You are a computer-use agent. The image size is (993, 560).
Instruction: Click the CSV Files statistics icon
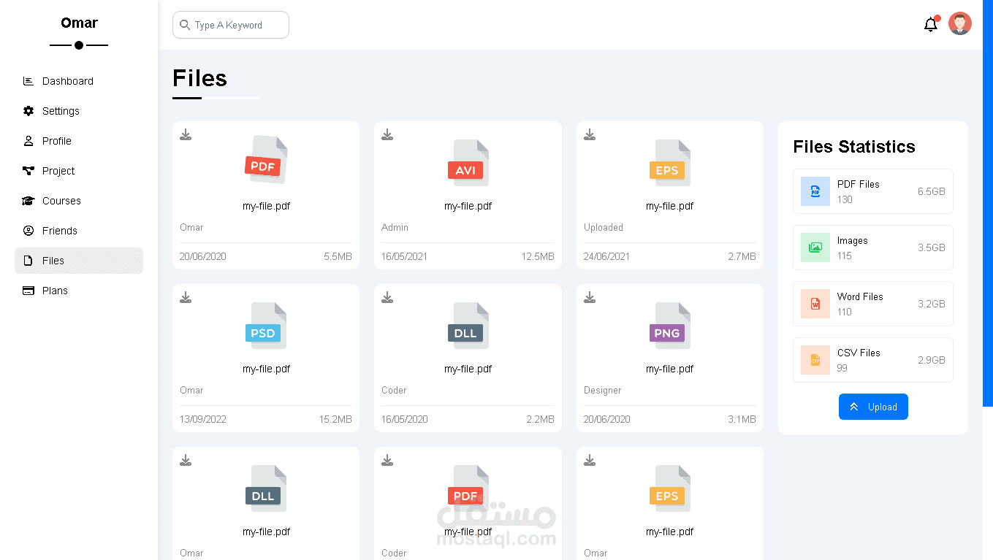(x=815, y=360)
